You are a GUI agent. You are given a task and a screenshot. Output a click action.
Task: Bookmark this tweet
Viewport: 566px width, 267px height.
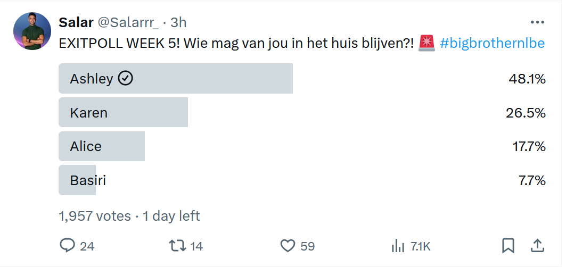pos(508,246)
